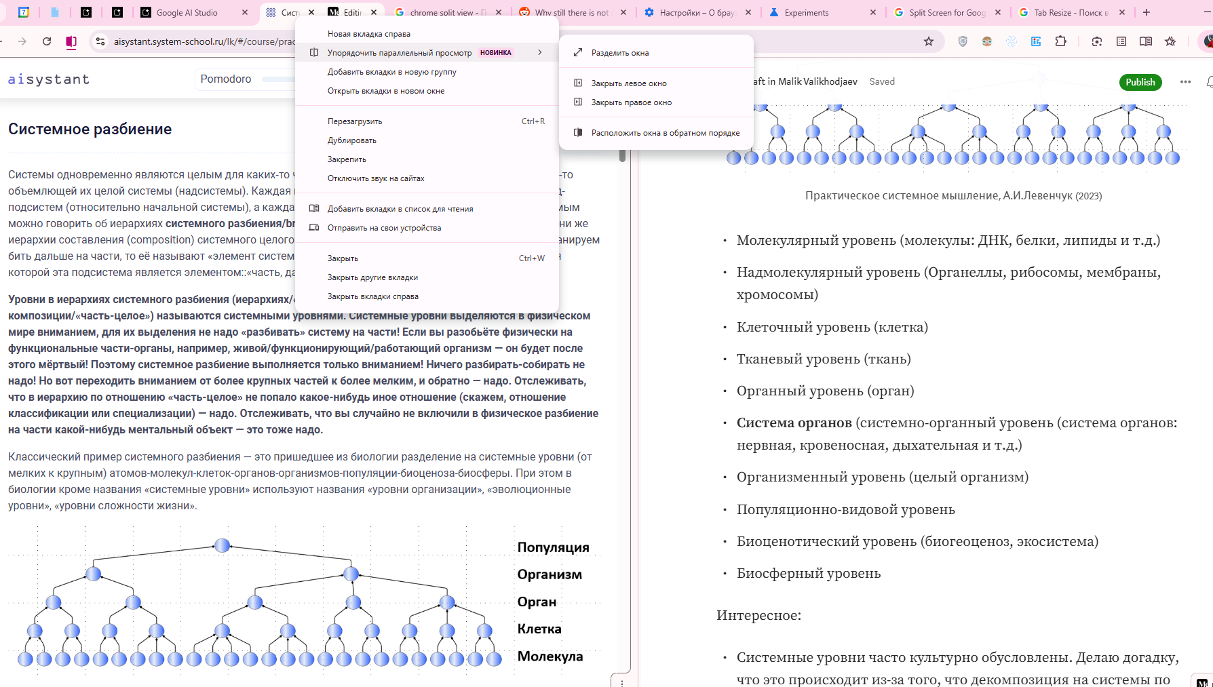Click the split view icon in the toolbar
The image size is (1213, 687).
click(x=71, y=41)
